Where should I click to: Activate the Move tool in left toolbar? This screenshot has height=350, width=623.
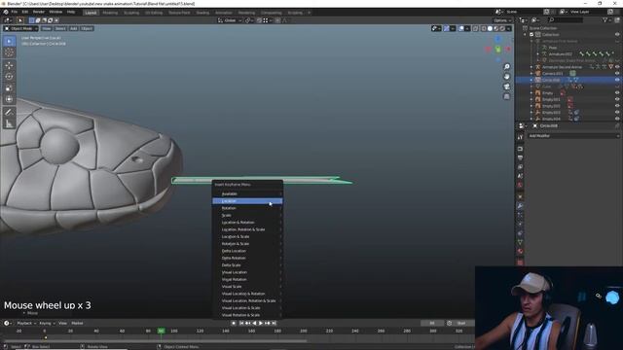[x=9, y=65]
